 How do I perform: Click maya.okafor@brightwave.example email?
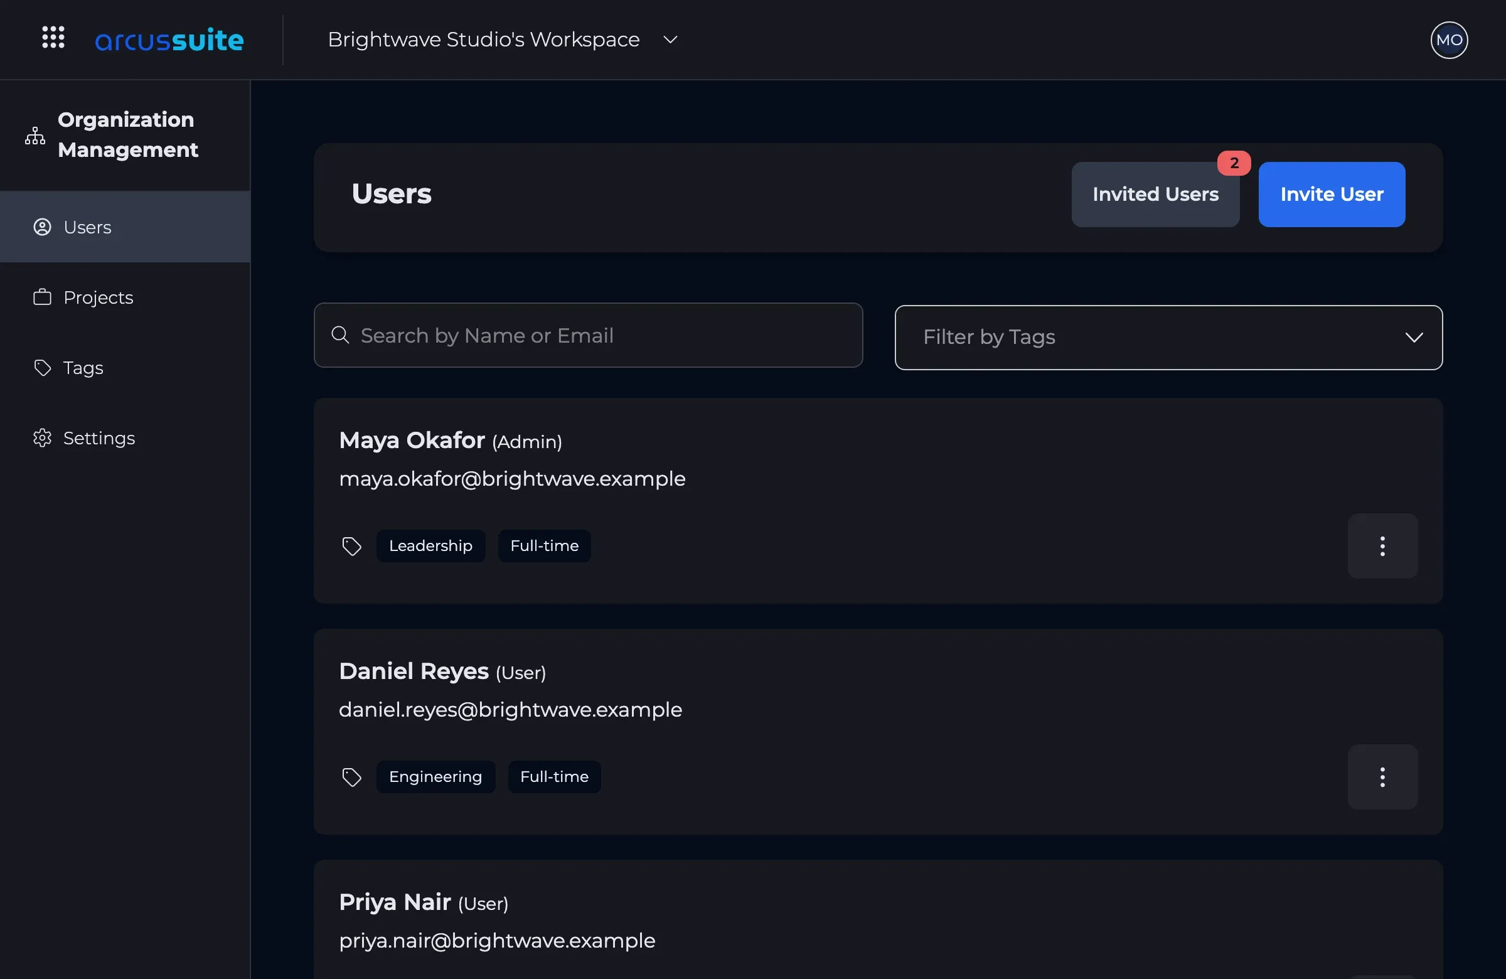point(513,479)
